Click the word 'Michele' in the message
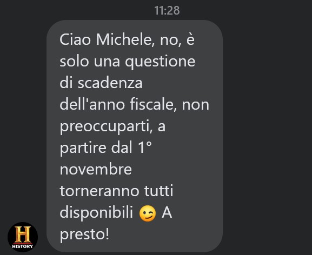Image resolution: width=312 pixels, height=255 pixels. click(x=125, y=39)
